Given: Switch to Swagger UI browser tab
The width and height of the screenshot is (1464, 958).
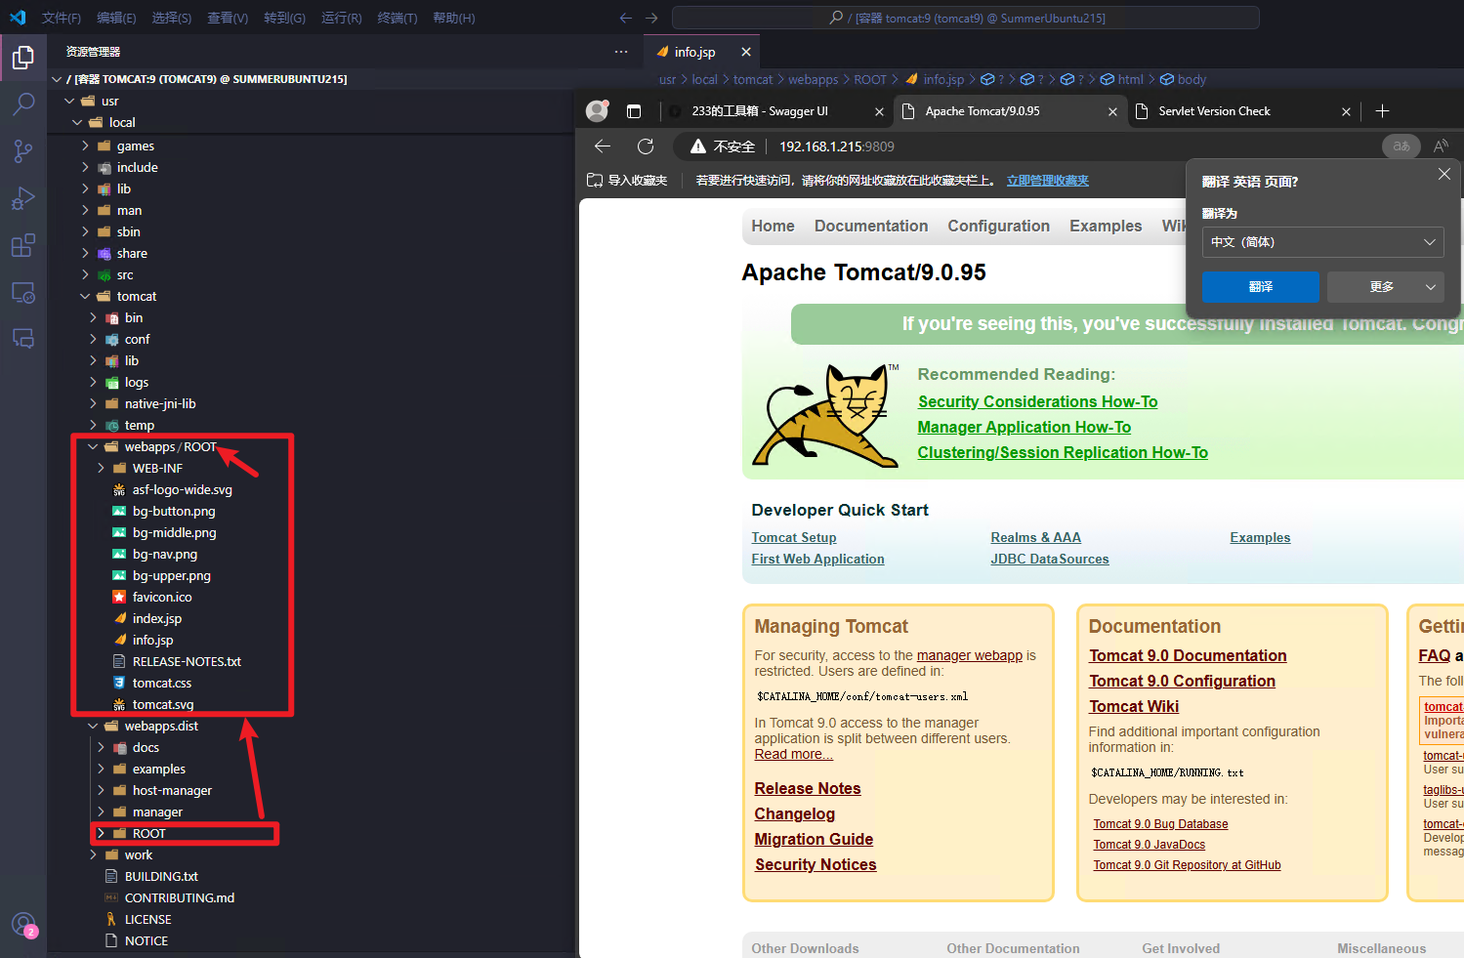Looking at the screenshot, I should coord(760,111).
